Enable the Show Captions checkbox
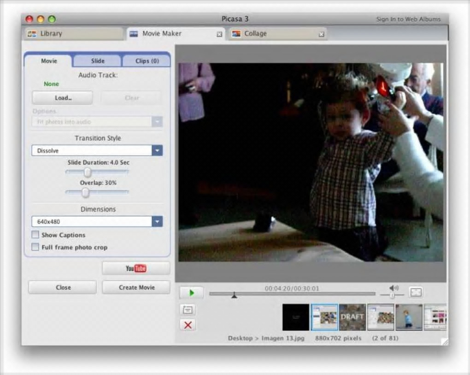The height and width of the screenshot is (375, 470). 35,235
